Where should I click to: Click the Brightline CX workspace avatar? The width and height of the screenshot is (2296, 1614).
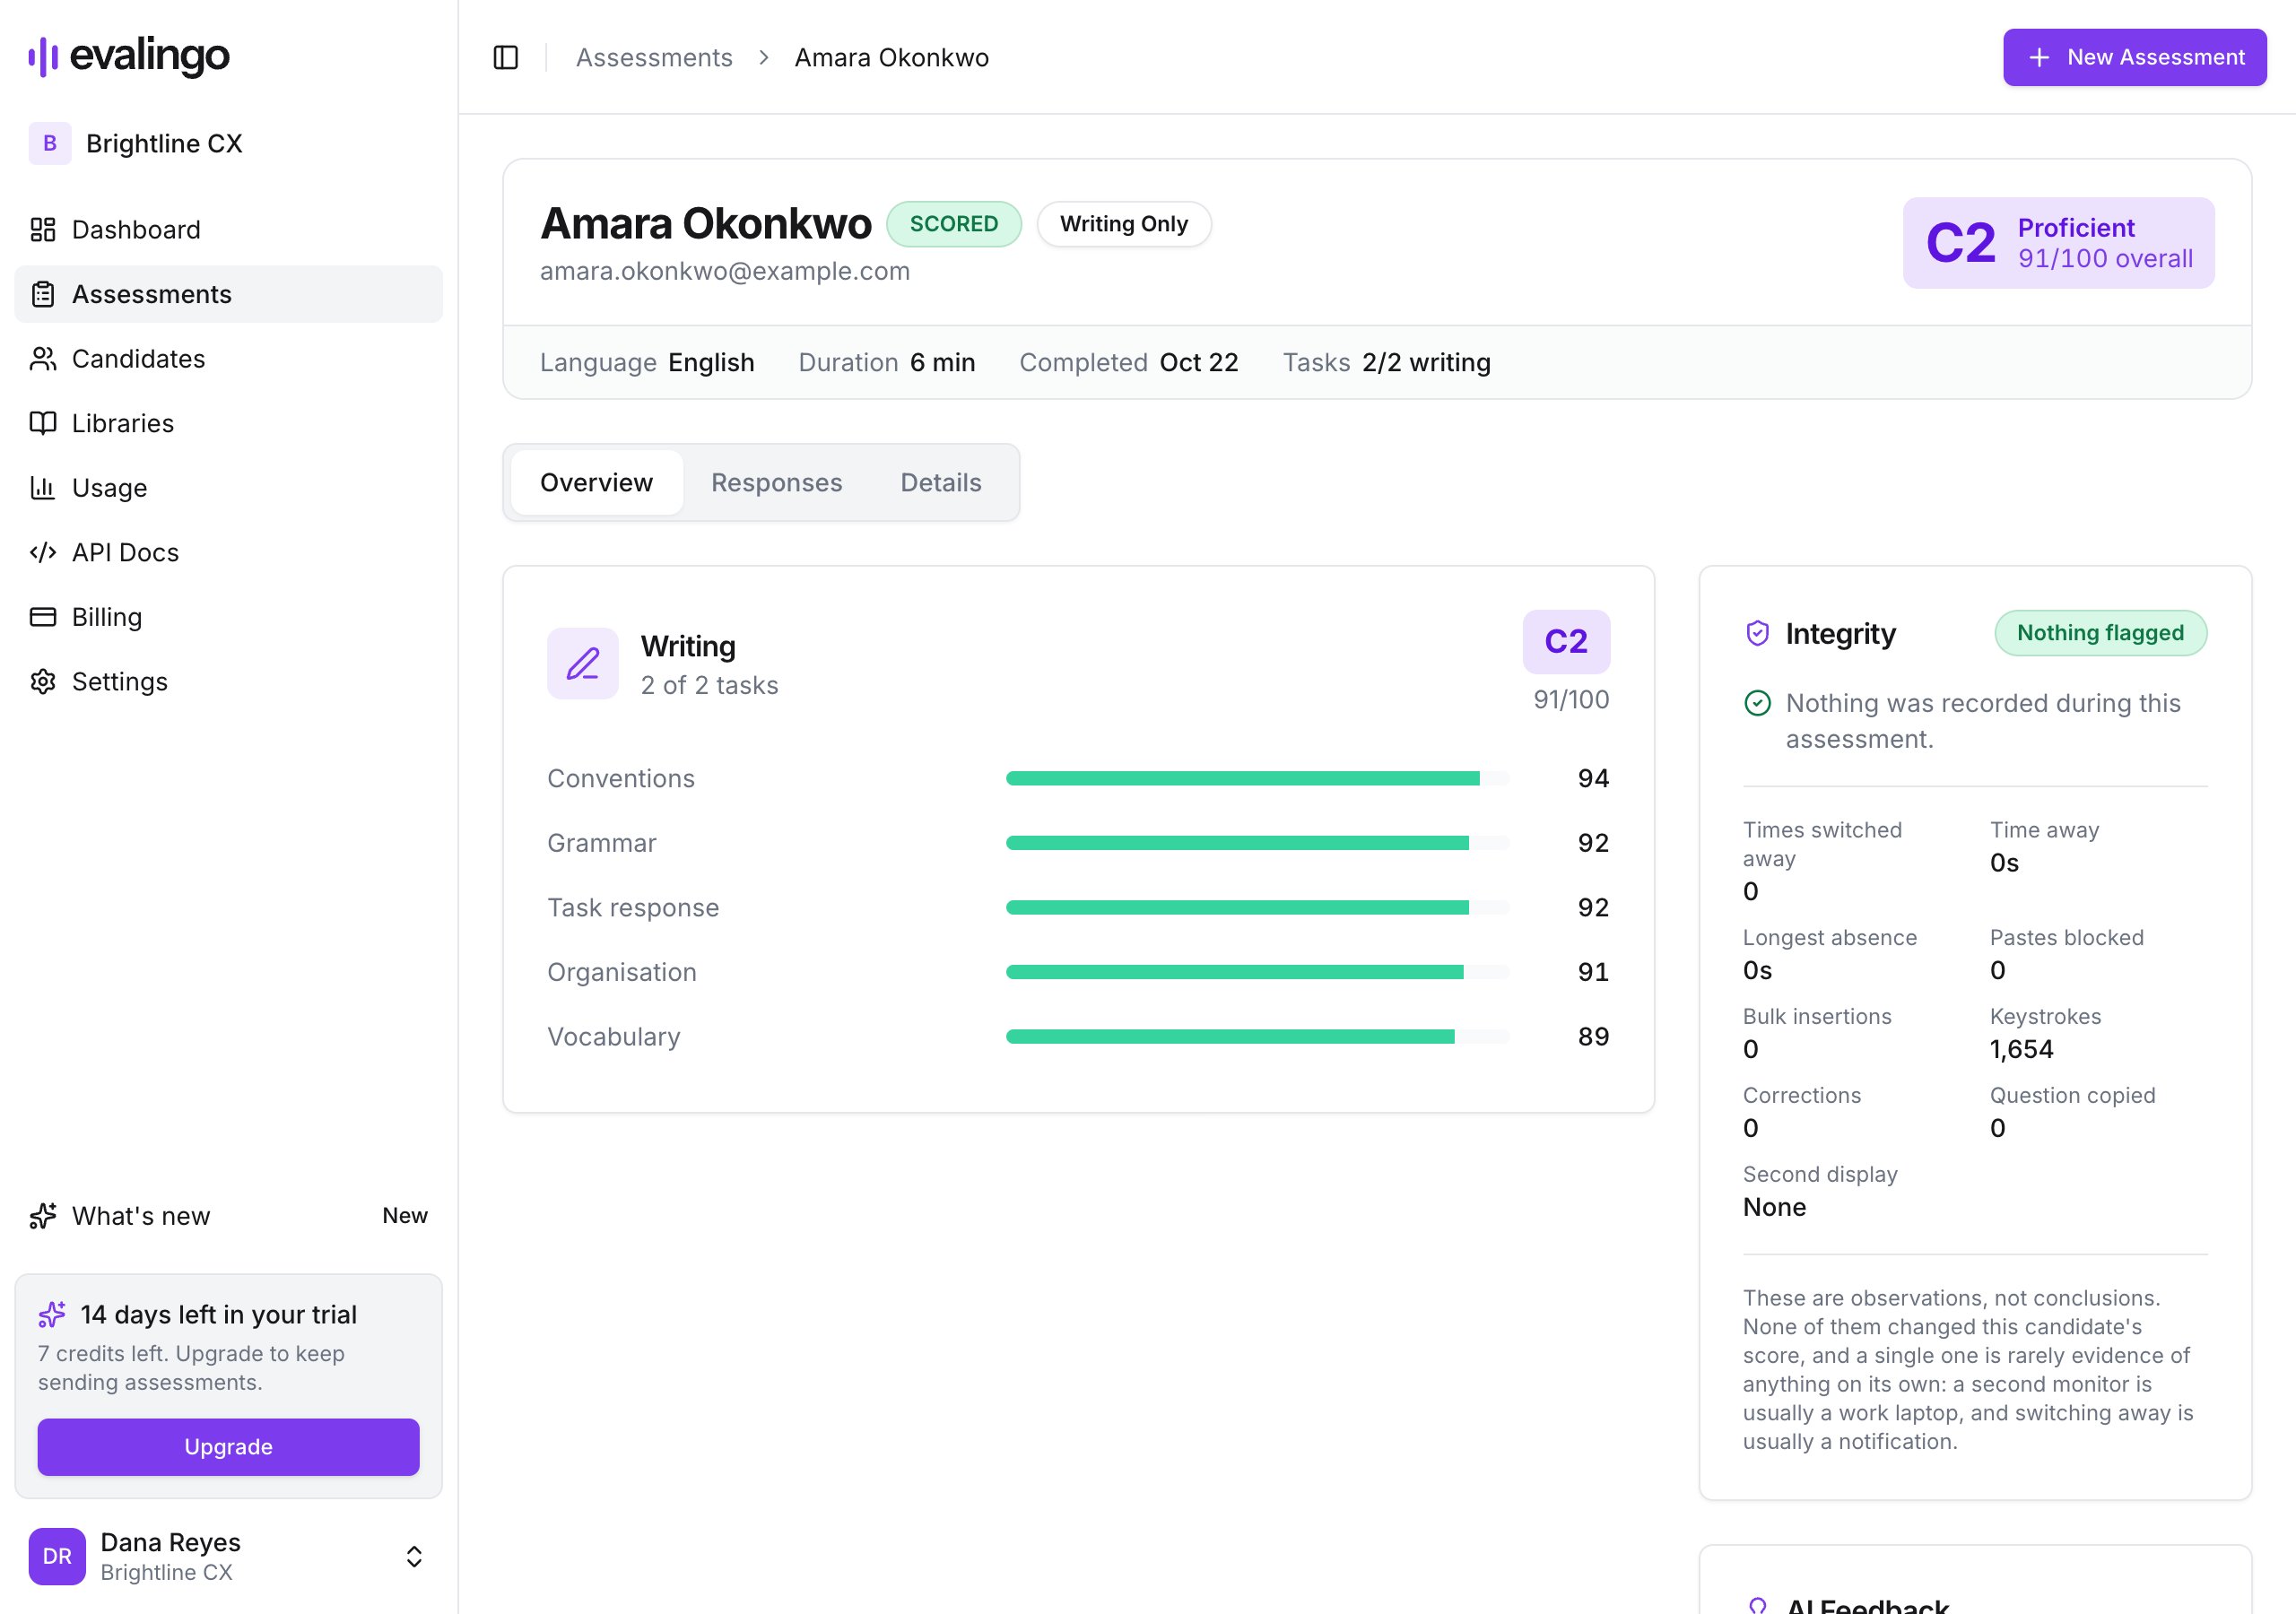tap(50, 143)
